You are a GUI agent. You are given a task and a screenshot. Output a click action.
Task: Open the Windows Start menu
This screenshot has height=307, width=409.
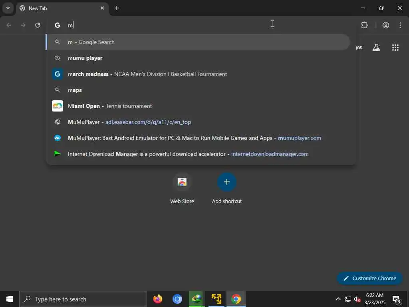coord(10,299)
